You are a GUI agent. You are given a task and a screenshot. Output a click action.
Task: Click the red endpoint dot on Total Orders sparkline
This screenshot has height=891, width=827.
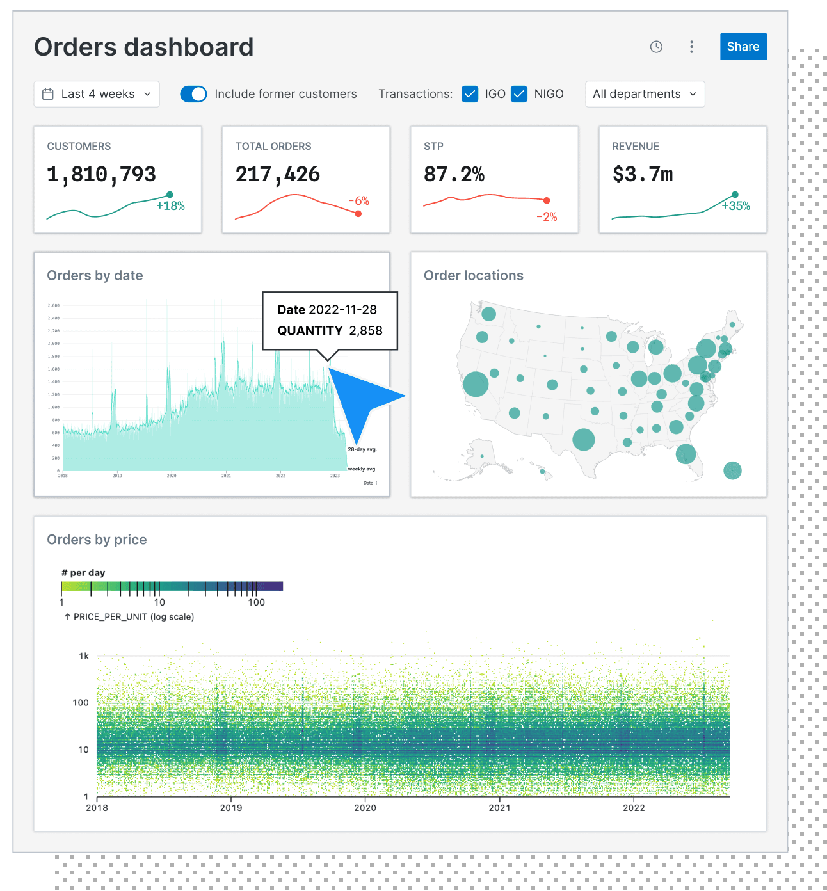[x=358, y=214]
